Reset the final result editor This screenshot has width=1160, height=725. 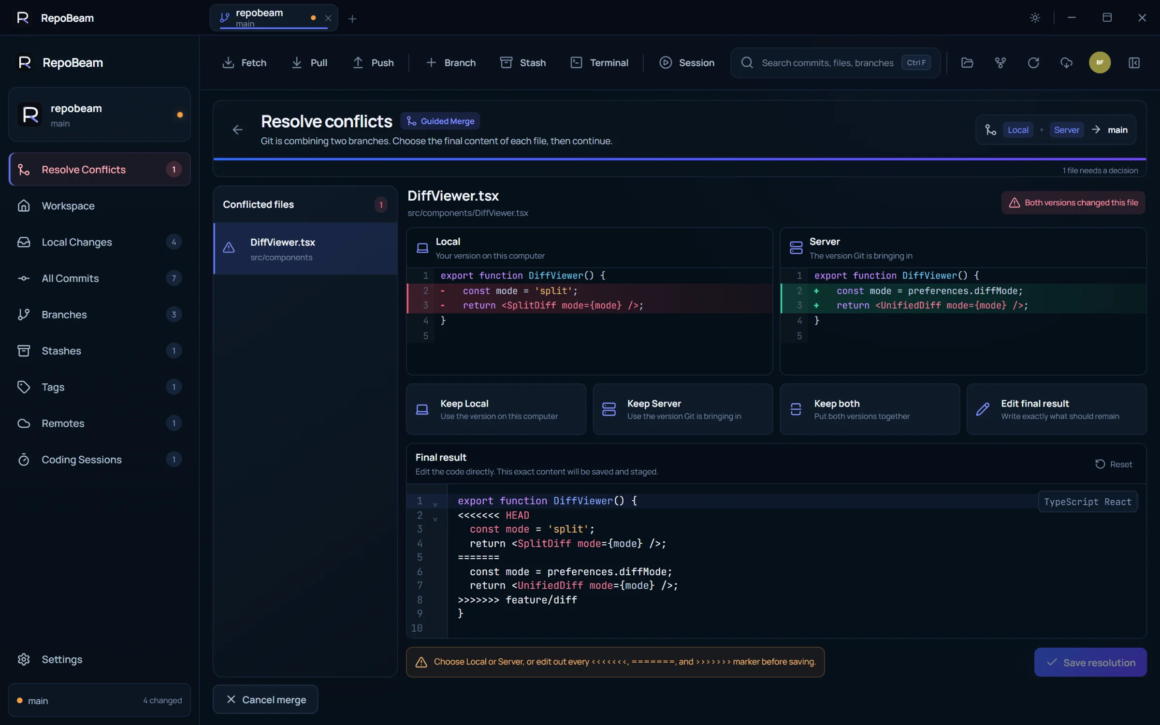[x=1114, y=464]
